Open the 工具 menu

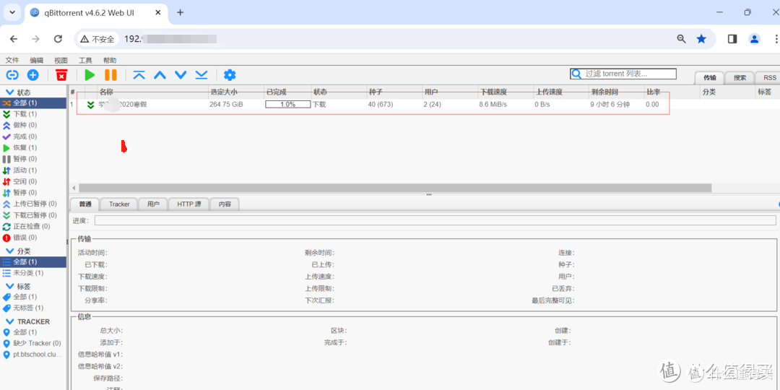tap(85, 60)
